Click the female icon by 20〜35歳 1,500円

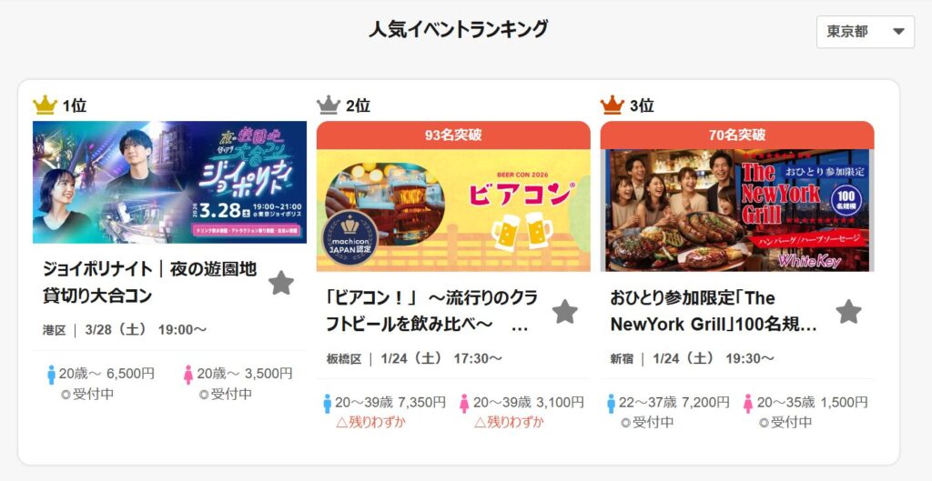coord(748,403)
